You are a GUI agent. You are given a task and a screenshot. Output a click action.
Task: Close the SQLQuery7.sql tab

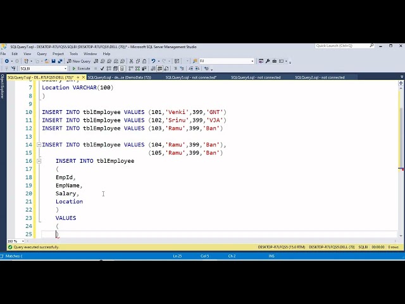coord(84,77)
